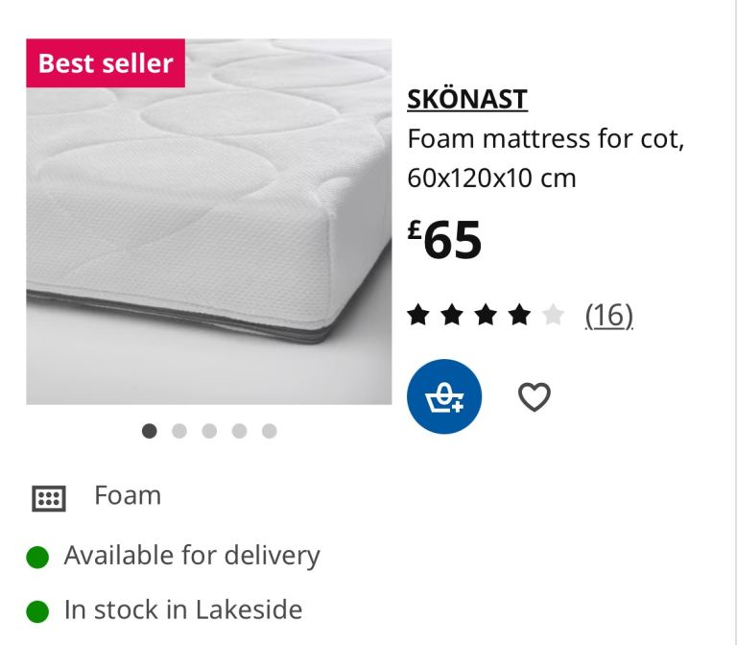This screenshot has width=737, height=645.
Task: Save mattress to favourites with heart icon
Action: [535, 396]
